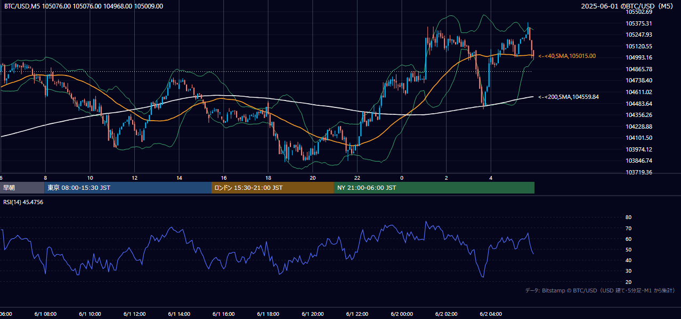Viewport: 681px width, 319px height.
Task: Click price axis value 103846.74
Action: coord(639,161)
